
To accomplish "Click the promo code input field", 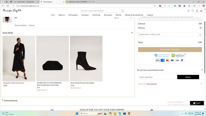I will click(158, 77).
